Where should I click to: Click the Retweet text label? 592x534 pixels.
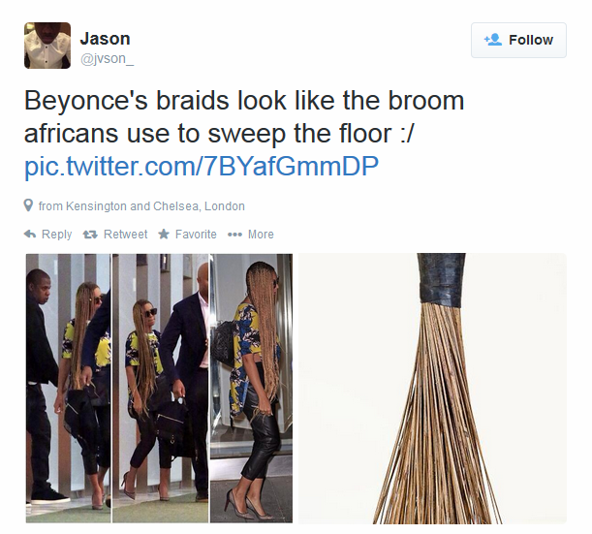point(125,235)
